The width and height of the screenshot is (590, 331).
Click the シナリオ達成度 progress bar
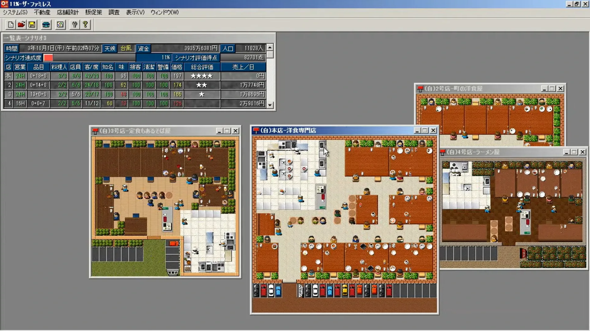tap(89, 57)
